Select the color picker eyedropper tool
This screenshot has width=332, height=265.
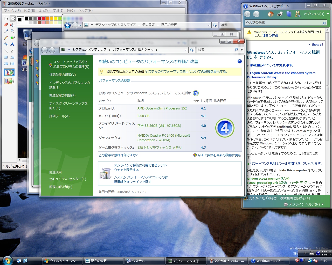6,31
